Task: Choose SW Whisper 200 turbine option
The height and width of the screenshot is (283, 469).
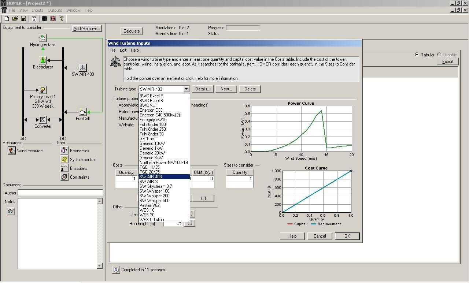Action: click(164, 196)
